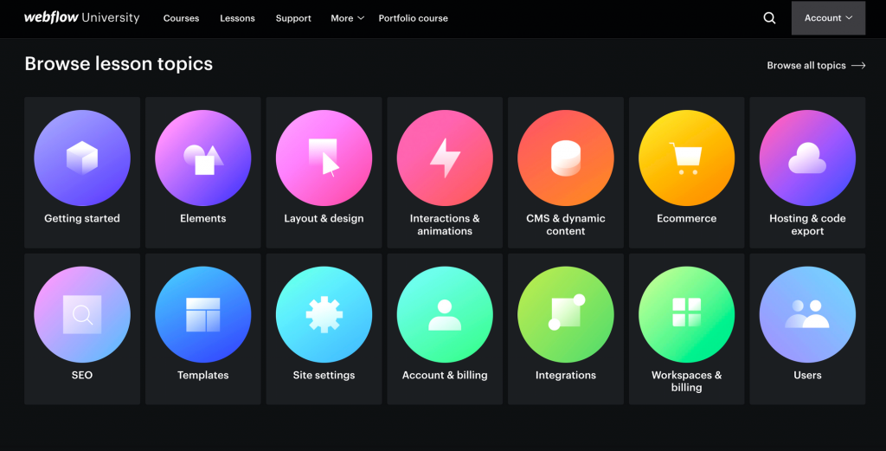Image resolution: width=886 pixels, height=451 pixels.
Task: Expand the Account dropdown
Action: coord(828,18)
